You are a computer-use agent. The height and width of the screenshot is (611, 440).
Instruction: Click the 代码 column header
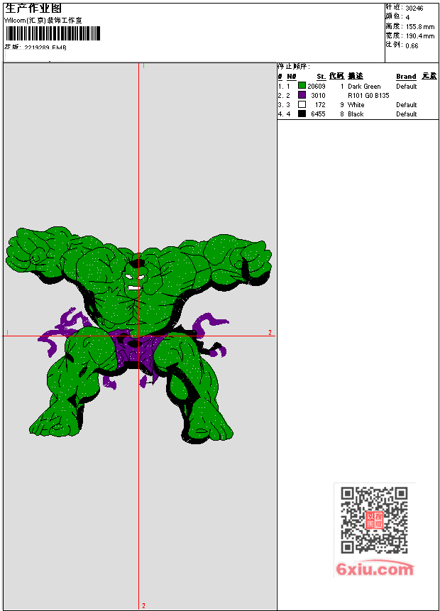pos(336,76)
